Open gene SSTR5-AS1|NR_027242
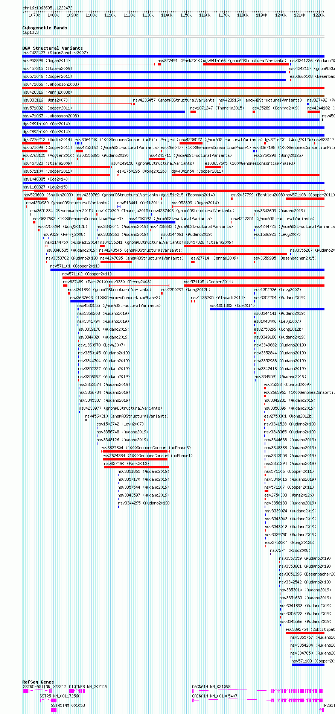 [44, 687]
